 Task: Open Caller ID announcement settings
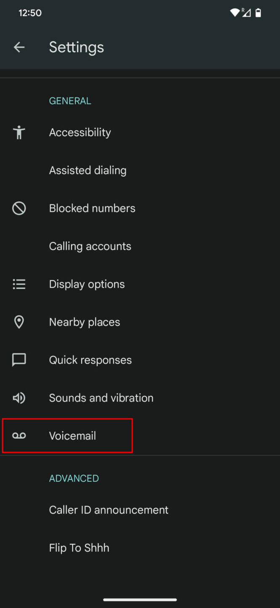pos(109,510)
